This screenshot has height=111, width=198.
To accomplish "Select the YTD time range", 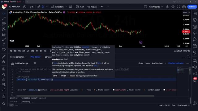I will 32,51.
